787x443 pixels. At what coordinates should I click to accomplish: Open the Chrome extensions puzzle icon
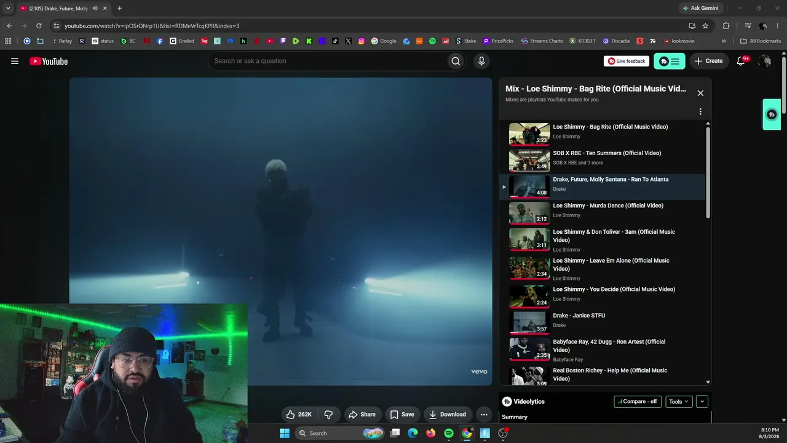pos(726,26)
